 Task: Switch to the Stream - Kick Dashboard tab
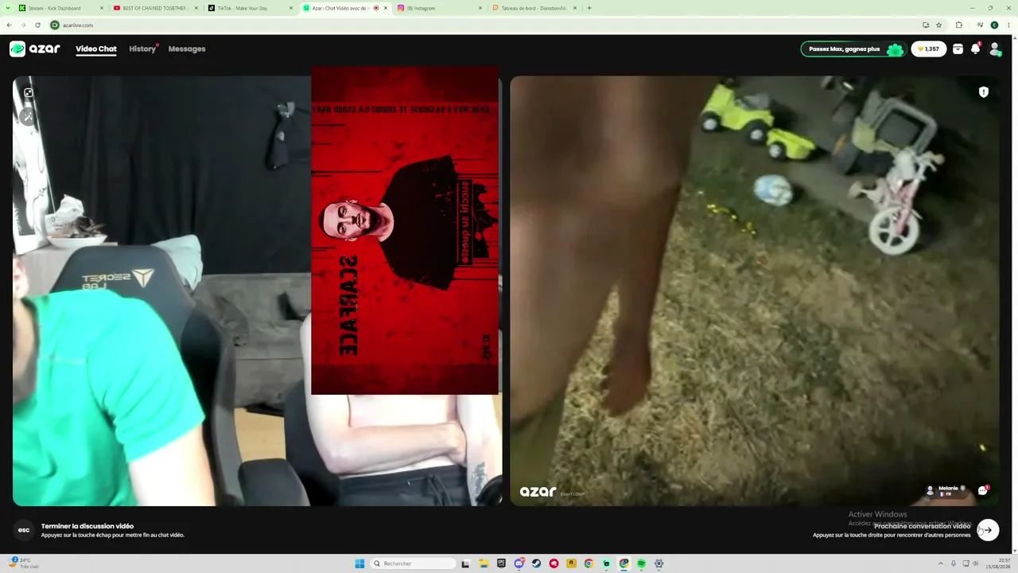[x=61, y=8]
